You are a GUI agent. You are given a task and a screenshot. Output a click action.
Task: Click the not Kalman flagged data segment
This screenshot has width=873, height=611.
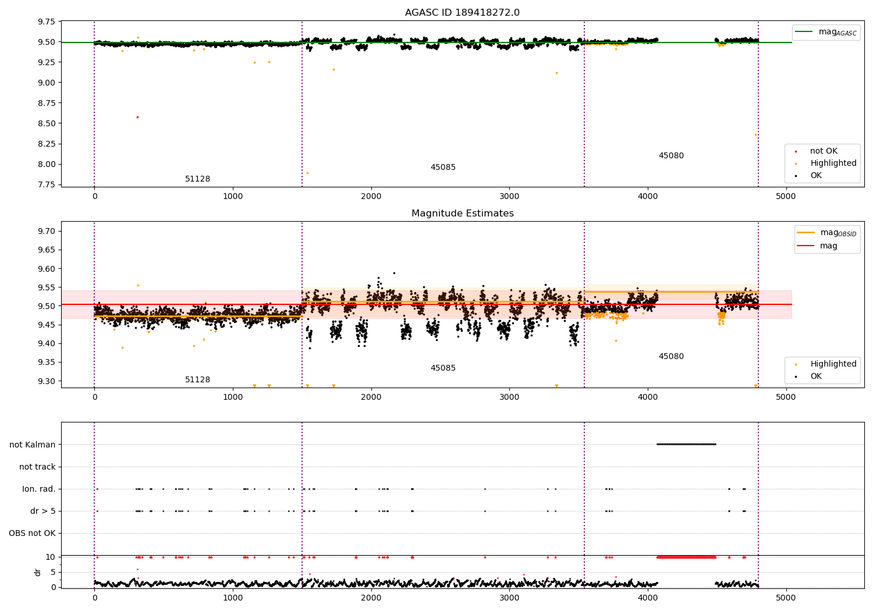pyautogui.click(x=686, y=445)
